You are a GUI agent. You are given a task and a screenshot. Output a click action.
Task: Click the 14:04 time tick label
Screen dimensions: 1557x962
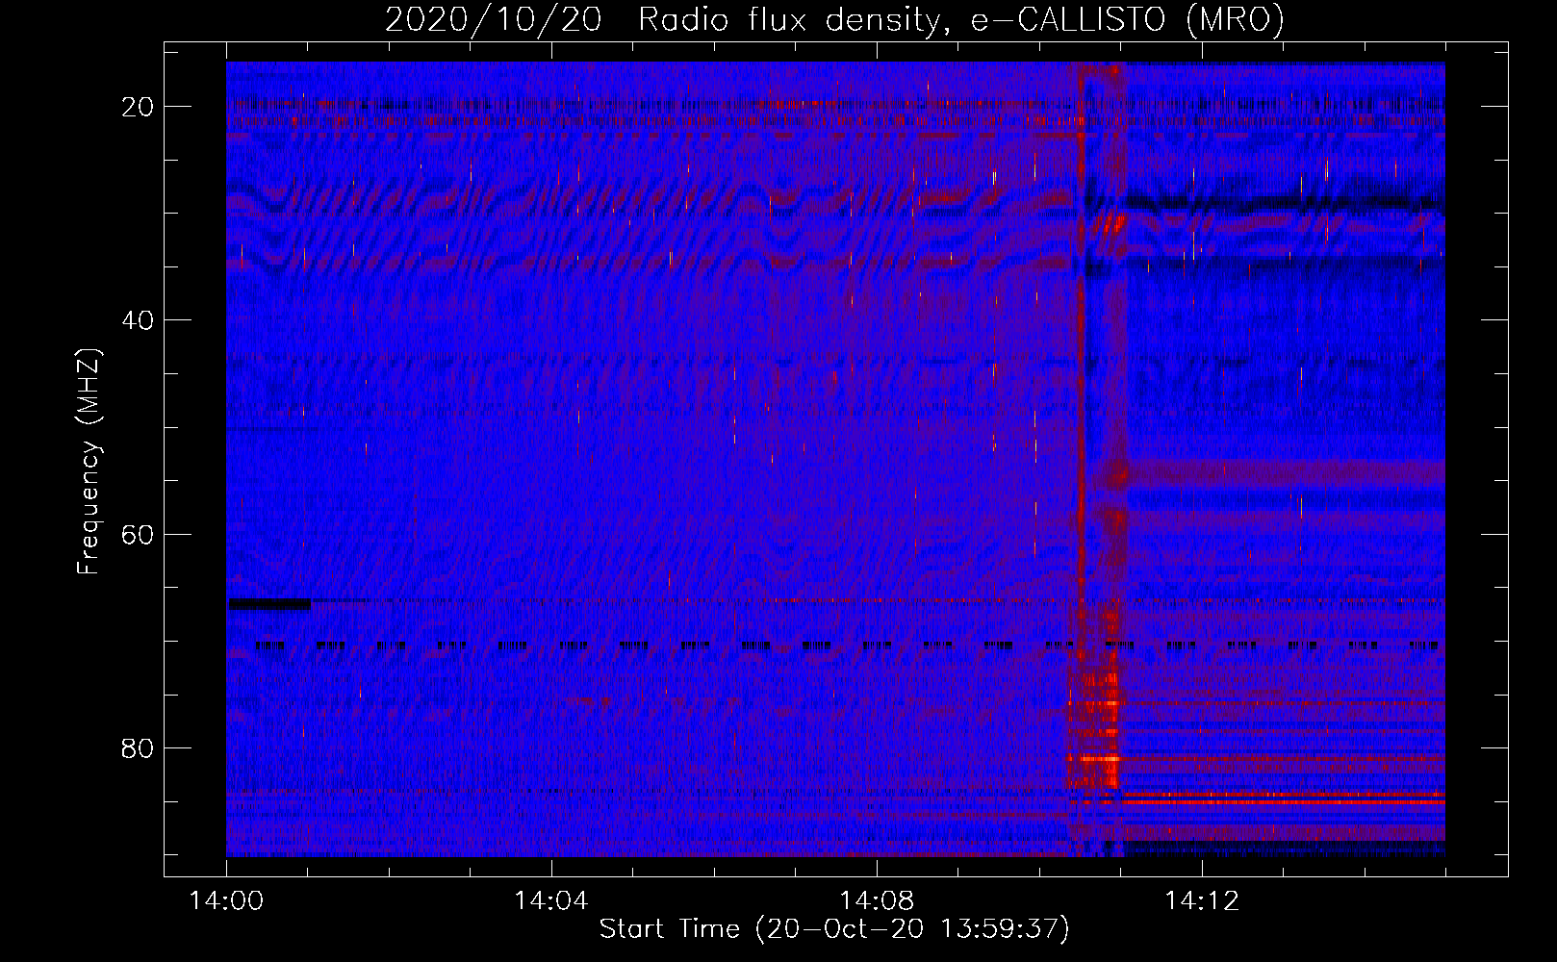click(551, 901)
